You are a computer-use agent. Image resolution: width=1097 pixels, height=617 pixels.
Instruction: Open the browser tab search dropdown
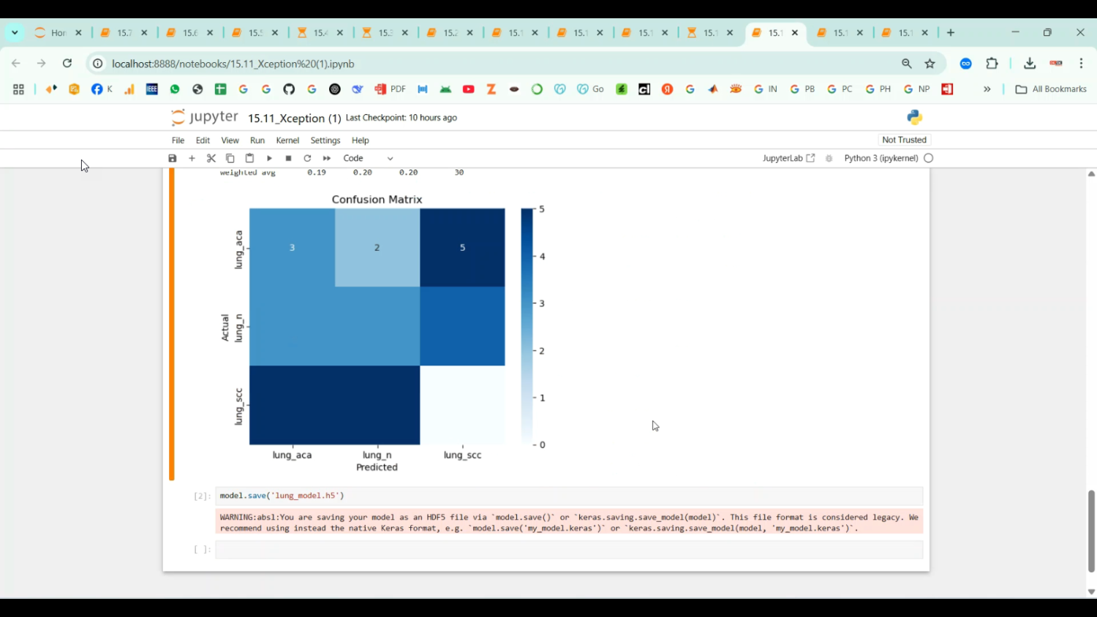15,32
